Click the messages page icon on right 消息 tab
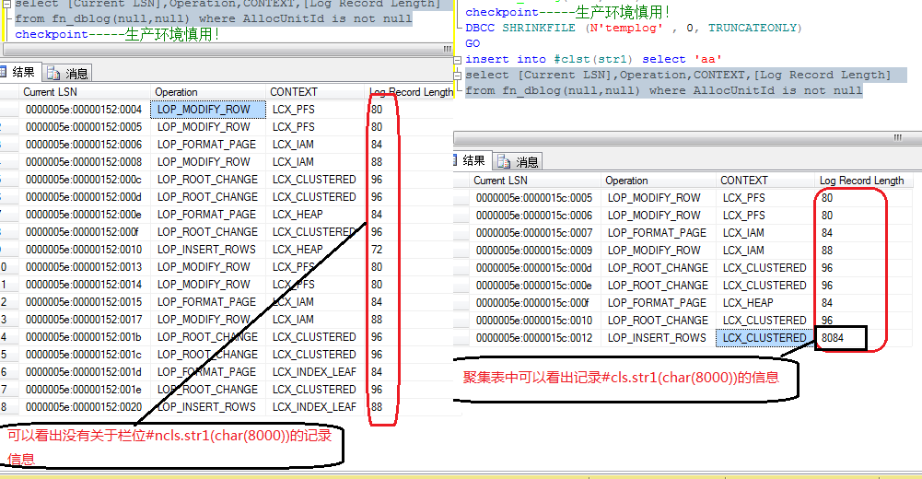The image size is (922, 479). pos(503,161)
